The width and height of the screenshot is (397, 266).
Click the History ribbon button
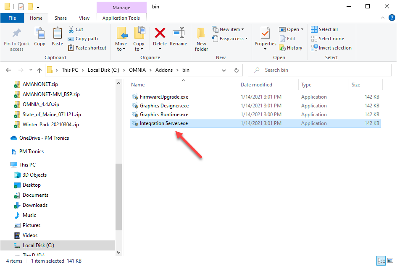tap(291, 48)
